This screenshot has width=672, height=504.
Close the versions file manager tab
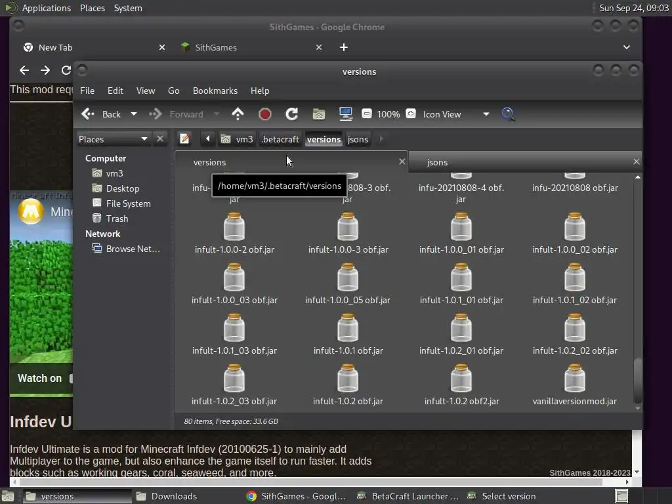click(402, 161)
